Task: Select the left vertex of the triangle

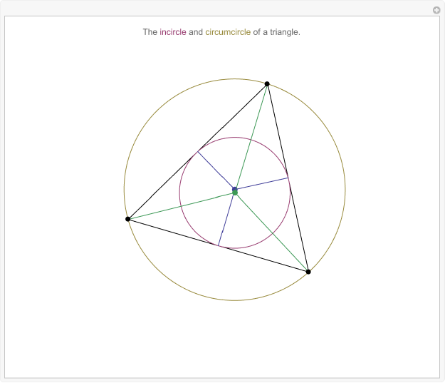Action: (127, 219)
